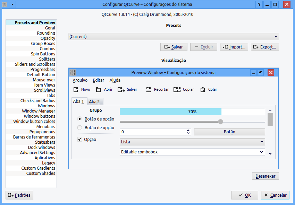Click the Export... button

coord(265,47)
